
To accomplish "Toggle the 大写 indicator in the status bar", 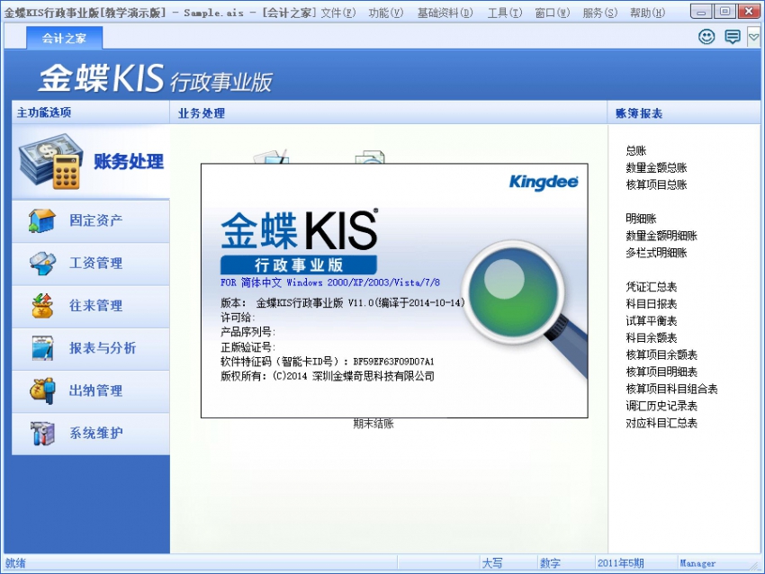I will [490, 562].
